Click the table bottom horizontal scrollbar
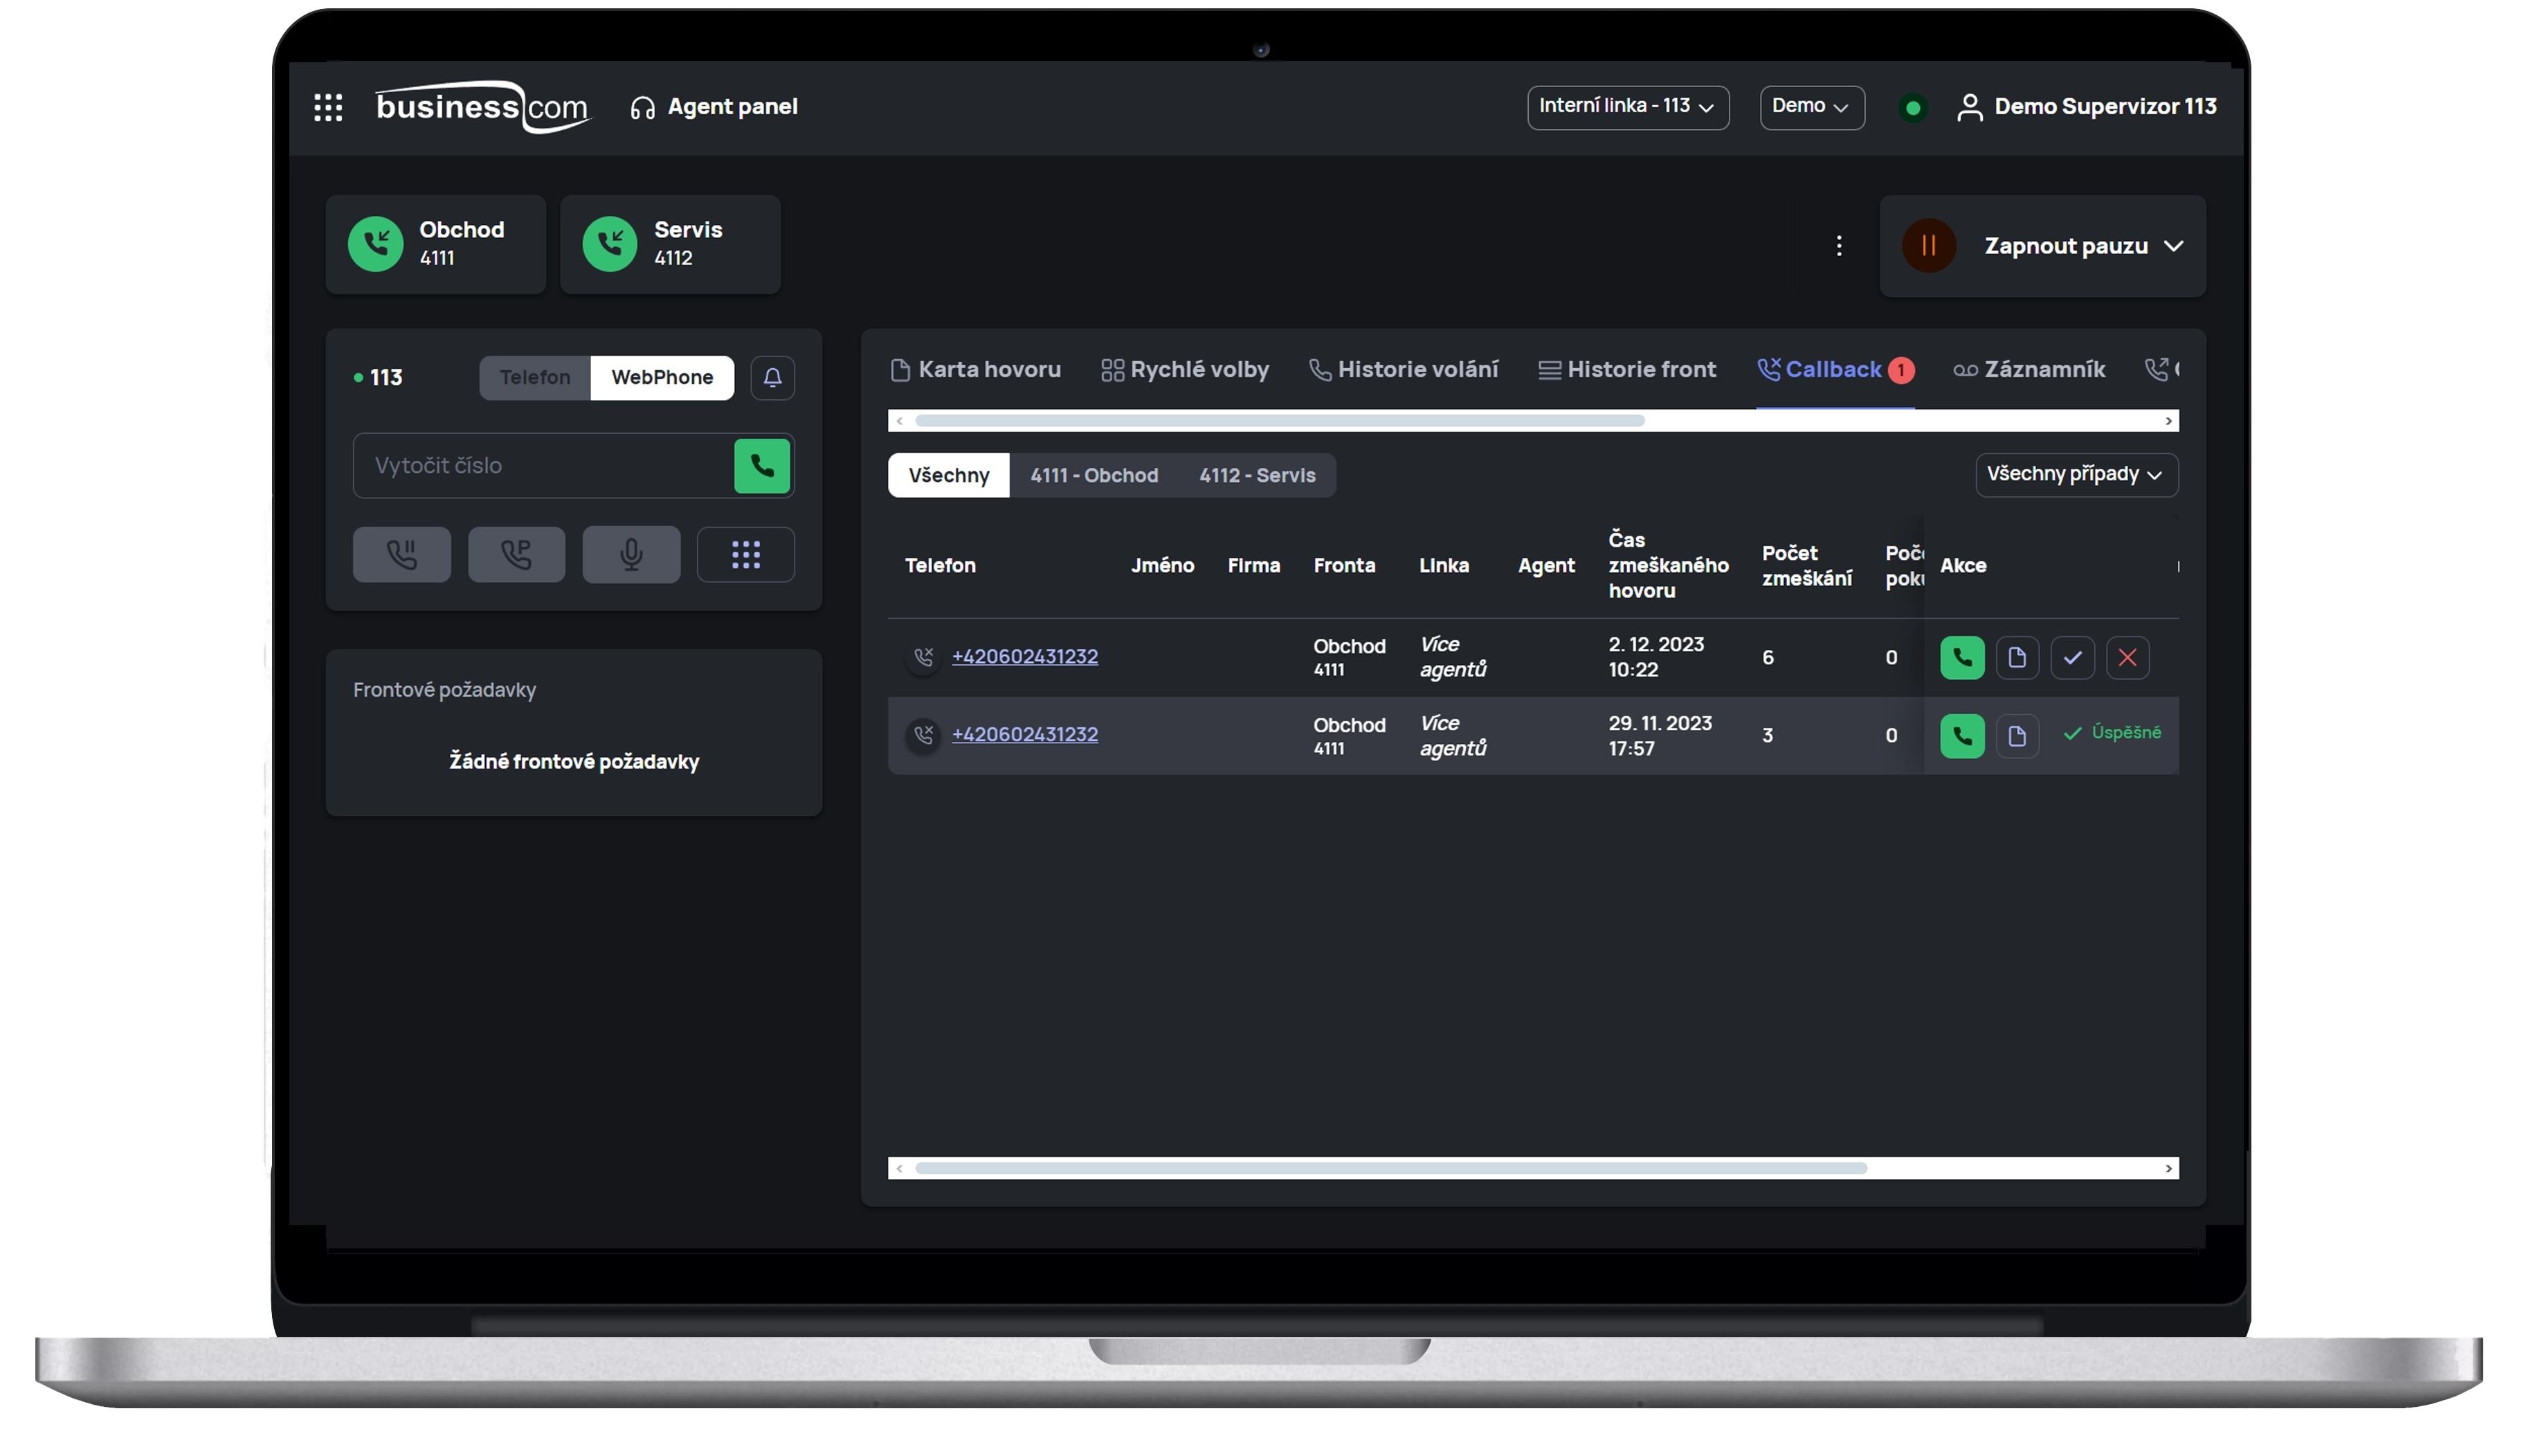2522x1456 pixels. (1390, 1168)
